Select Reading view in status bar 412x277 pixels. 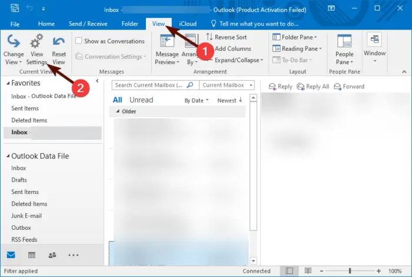308,271
